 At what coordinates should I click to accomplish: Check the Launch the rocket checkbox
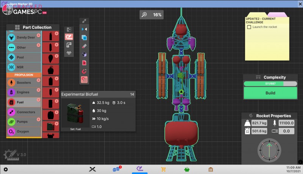pyautogui.click(x=249, y=27)
